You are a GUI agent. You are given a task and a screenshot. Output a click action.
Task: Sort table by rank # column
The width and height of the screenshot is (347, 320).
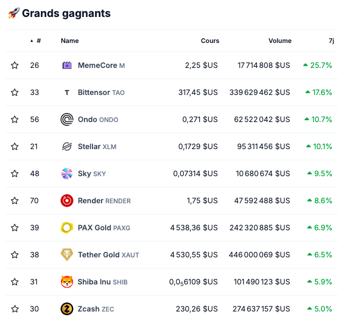(36, 41)
